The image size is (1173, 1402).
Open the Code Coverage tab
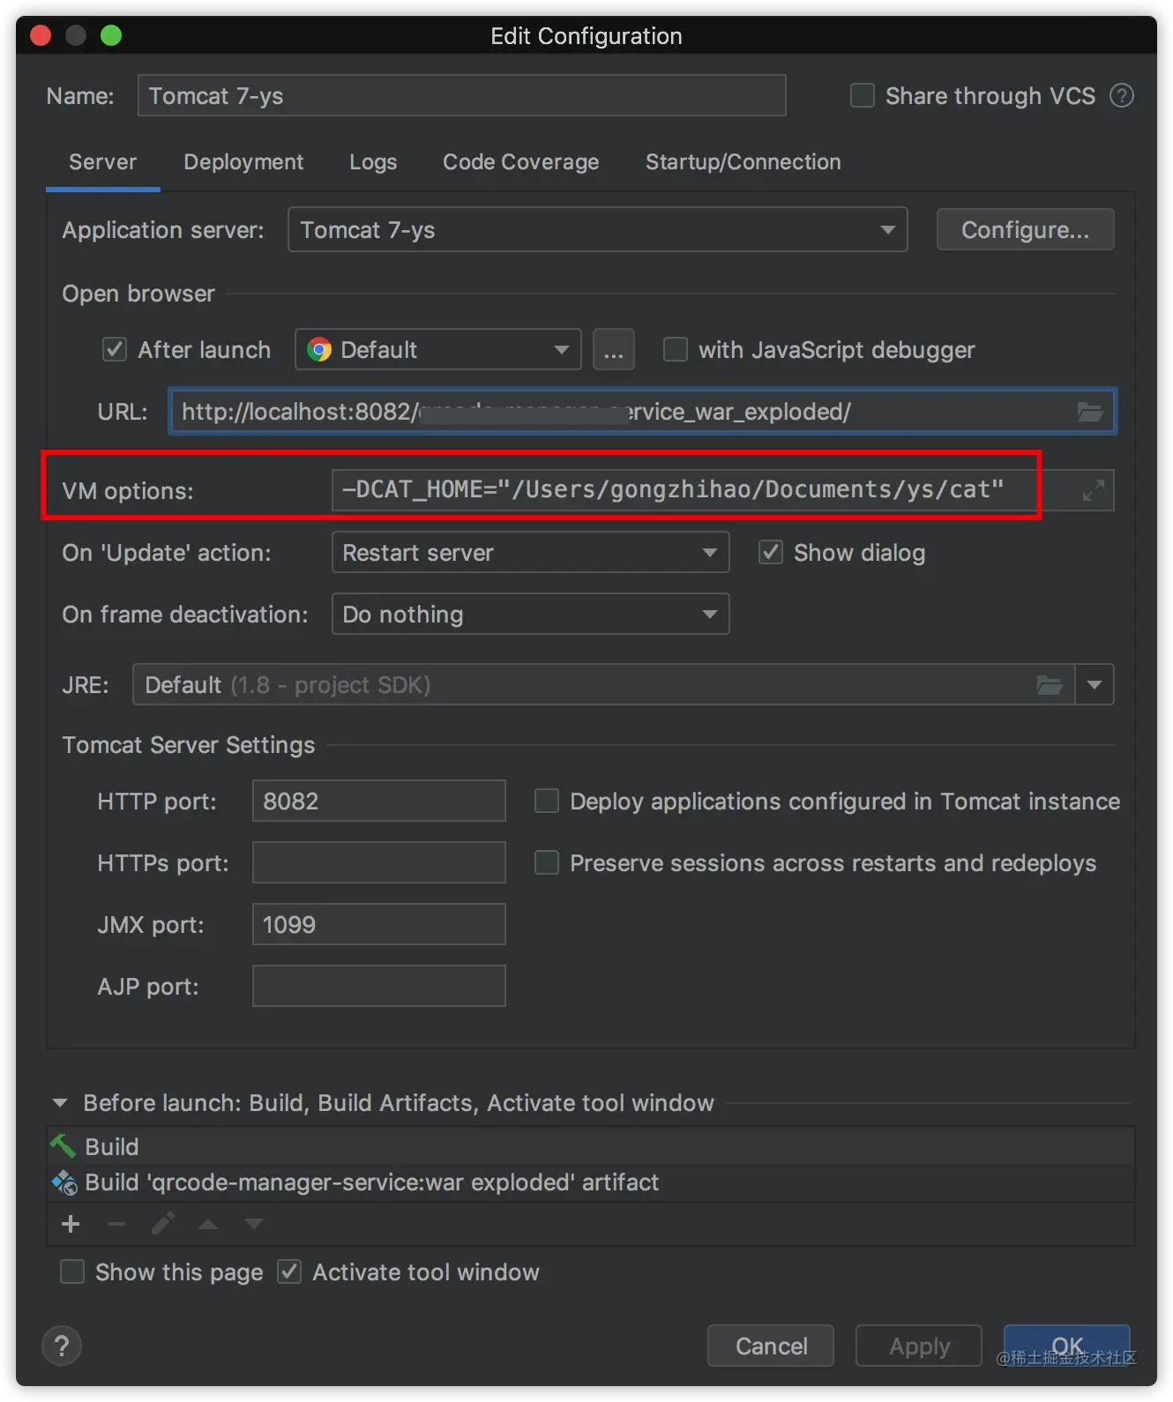pyautogui.click(x=520, y=162)
